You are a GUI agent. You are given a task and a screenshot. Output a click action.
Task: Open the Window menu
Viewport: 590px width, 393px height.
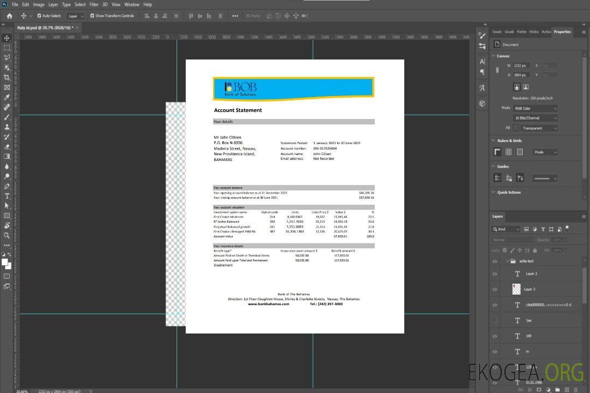(x=132, y=4)
